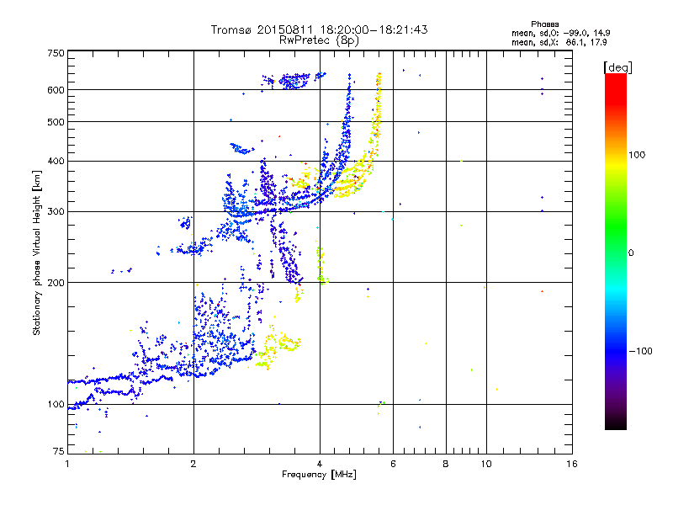This screenshot has height=505, width=673.
Task: Click the blue E-layer trace near 110 km at 1 MHz
Action: 101,380
